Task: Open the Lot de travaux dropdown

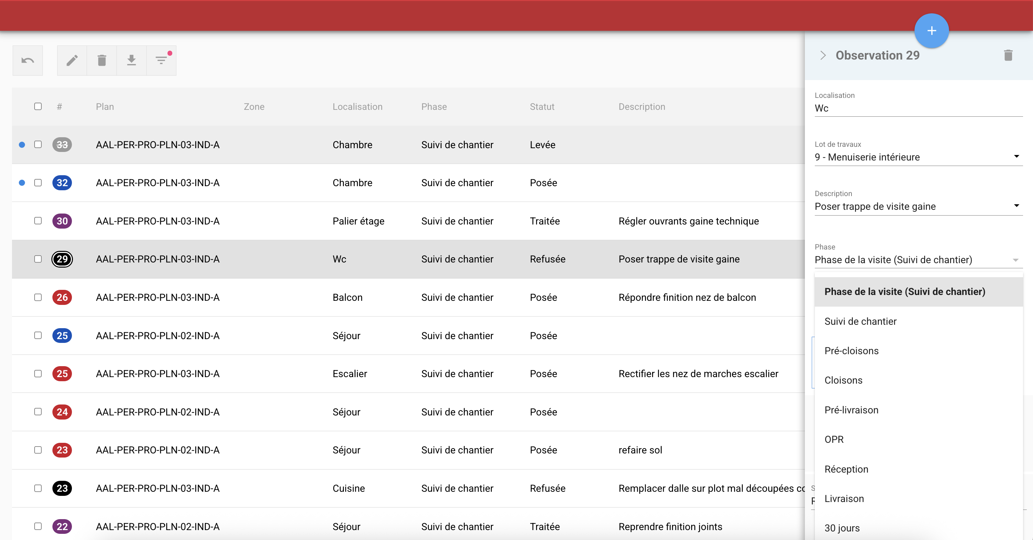Action: [918, 157]
